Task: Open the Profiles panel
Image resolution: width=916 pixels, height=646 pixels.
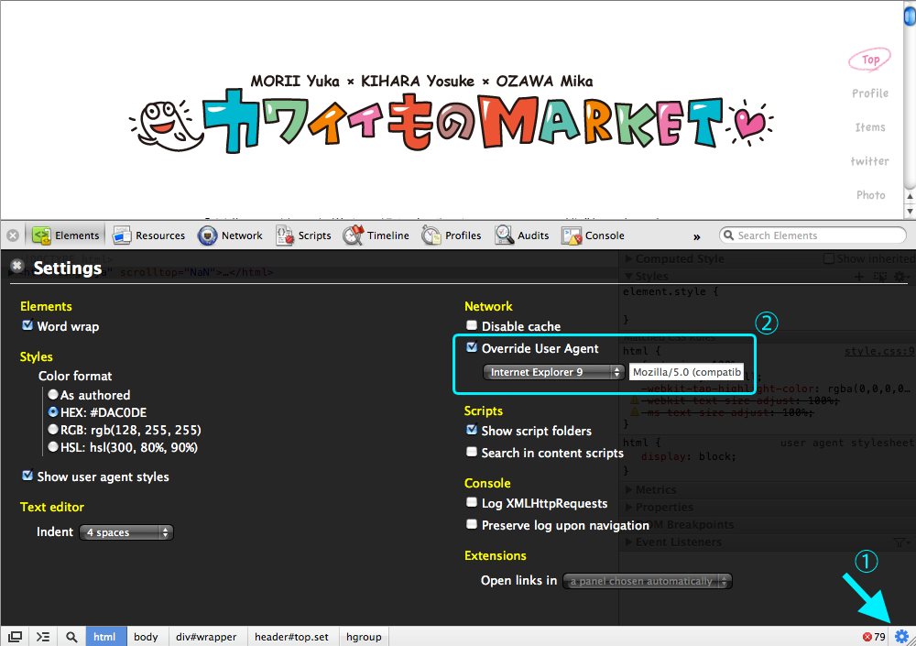Action: coord(451,235)
